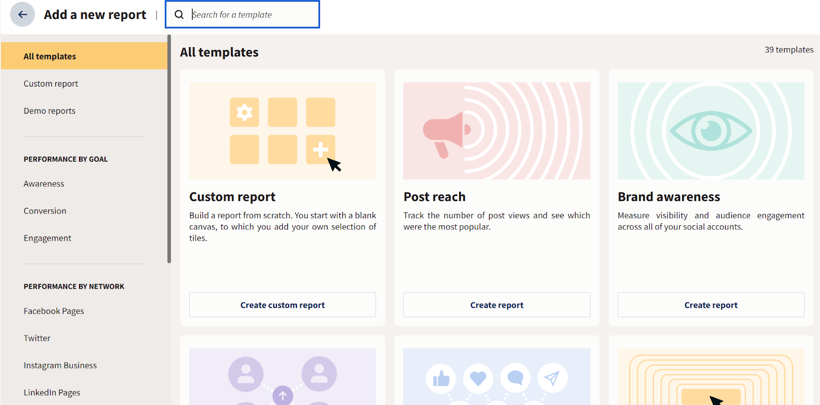Open Demo reports category
The height and width of the screenshot is (405, 820).
point(49,111)
